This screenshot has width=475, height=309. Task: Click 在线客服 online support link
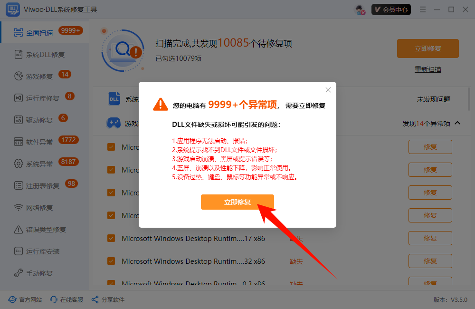tap(67, 299)
